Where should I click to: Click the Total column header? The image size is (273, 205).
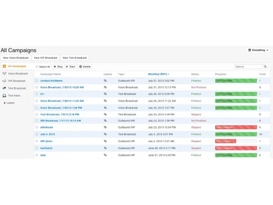(262, 74)
